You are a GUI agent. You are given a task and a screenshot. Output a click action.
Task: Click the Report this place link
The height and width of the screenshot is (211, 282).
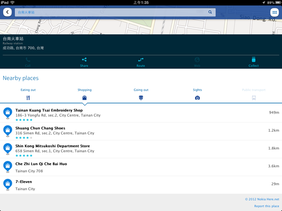tap(266, 206)
